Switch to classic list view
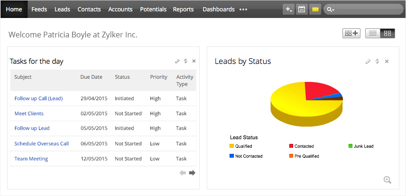Image resolution: width=406 pixels, height=196 pixels. click(373, 33)
